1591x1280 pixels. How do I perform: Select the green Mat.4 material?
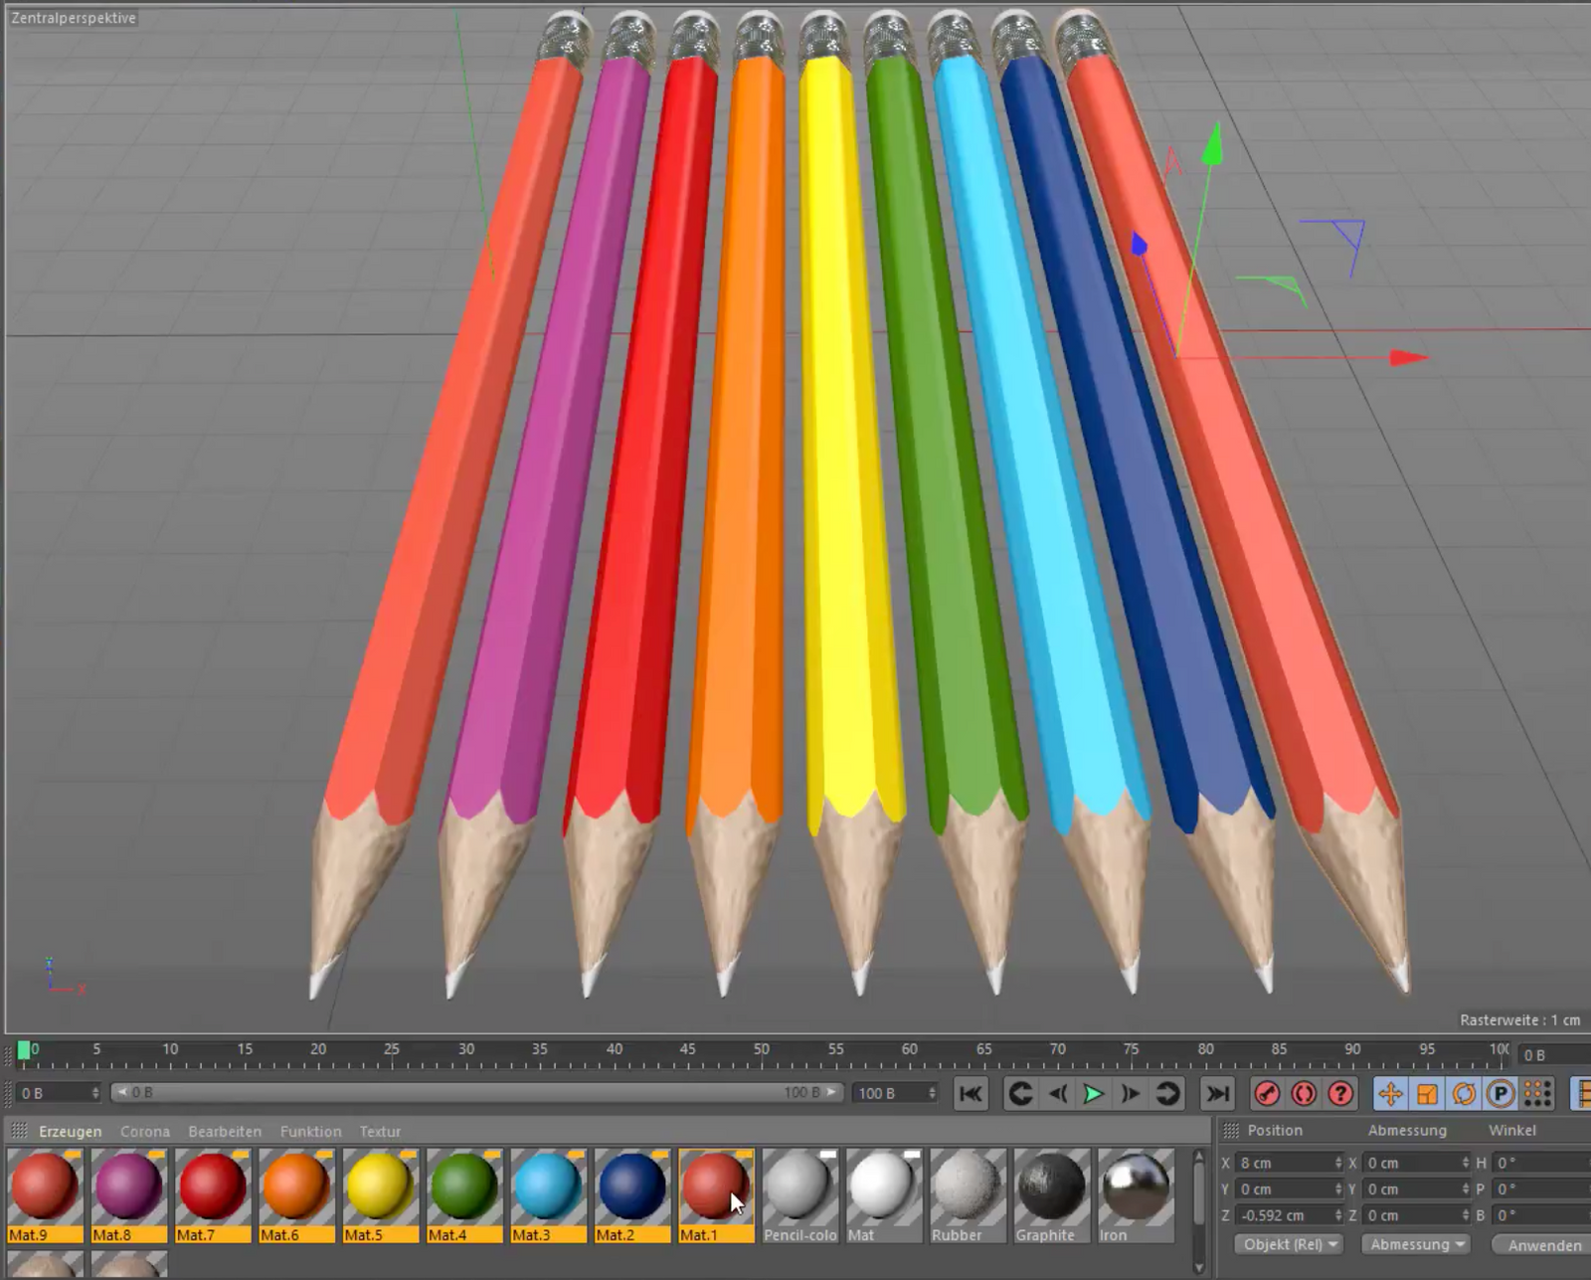[x=464, y=1195]
